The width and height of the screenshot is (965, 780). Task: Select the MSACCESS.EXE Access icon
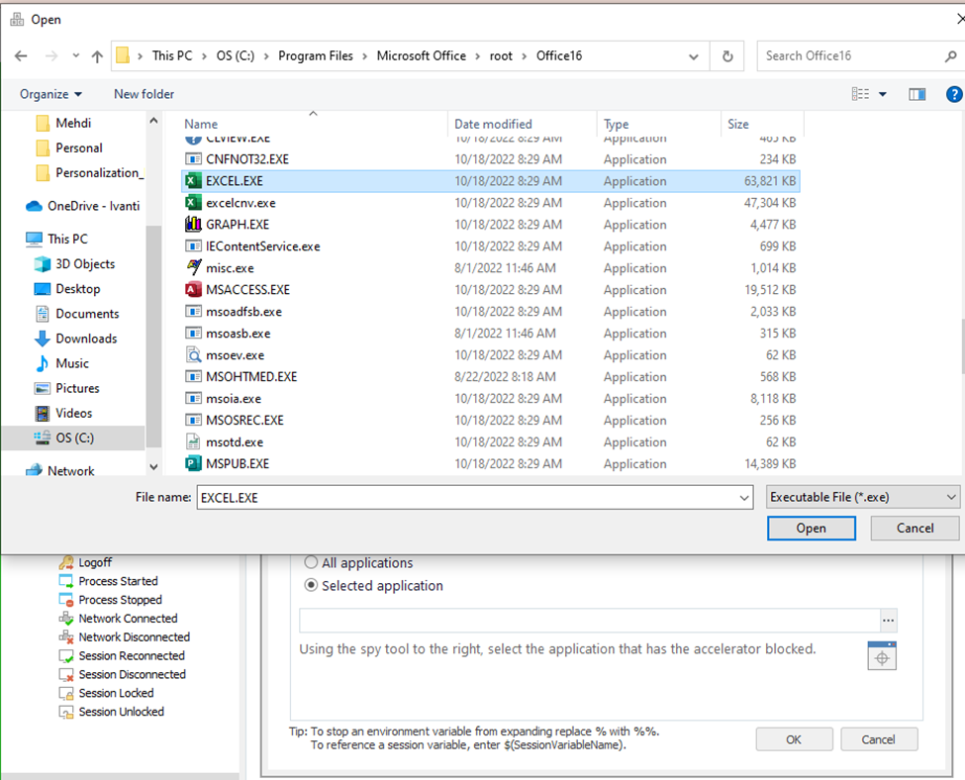click(x=193, y=289)
